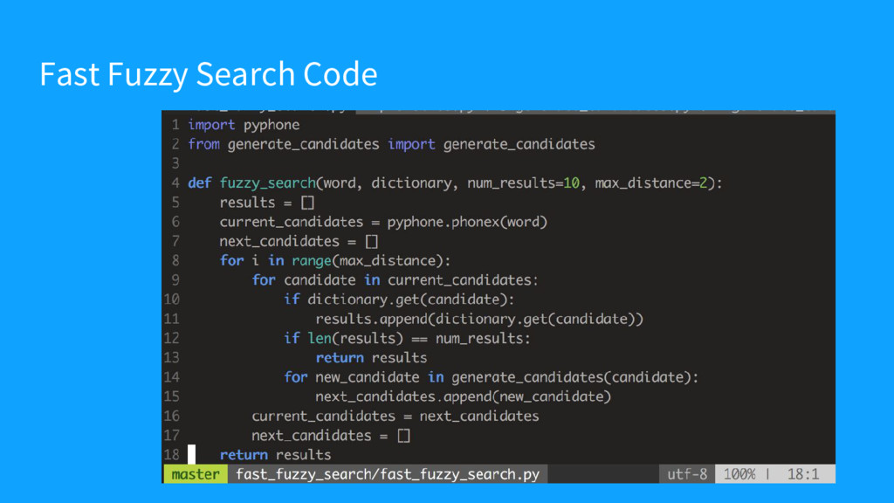Click line number 1 in gutter
The height and width of the screenshot is (503, 894).
[x=175, y=125]
